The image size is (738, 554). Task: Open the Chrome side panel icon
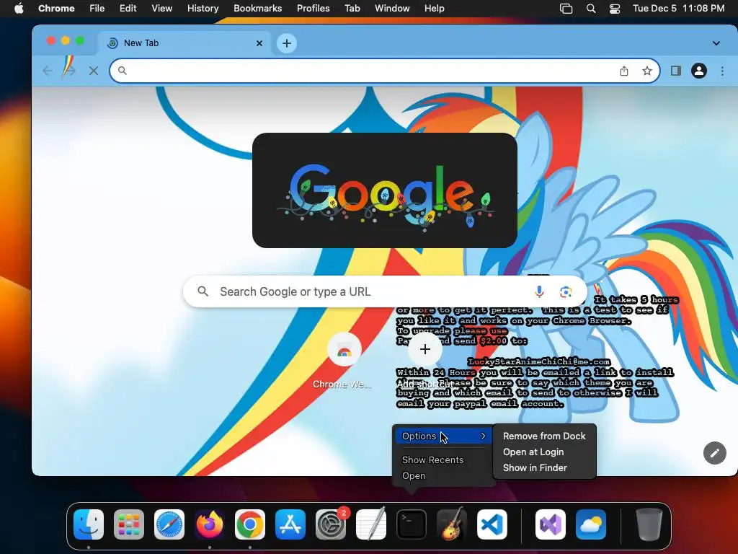coord(676,71)
